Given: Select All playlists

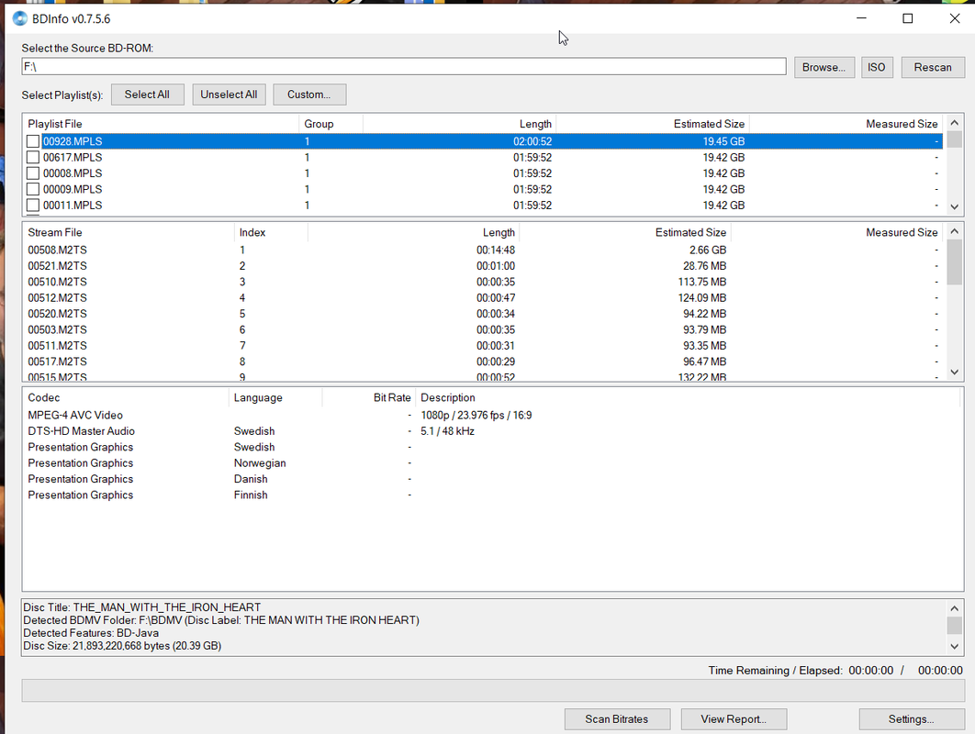Looking at the screenshot, I should tap(148, 95).
